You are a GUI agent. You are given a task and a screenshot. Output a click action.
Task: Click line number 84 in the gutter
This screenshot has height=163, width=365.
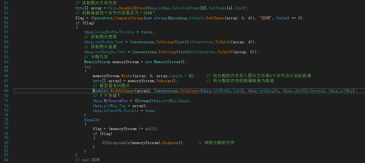(6, 160)
